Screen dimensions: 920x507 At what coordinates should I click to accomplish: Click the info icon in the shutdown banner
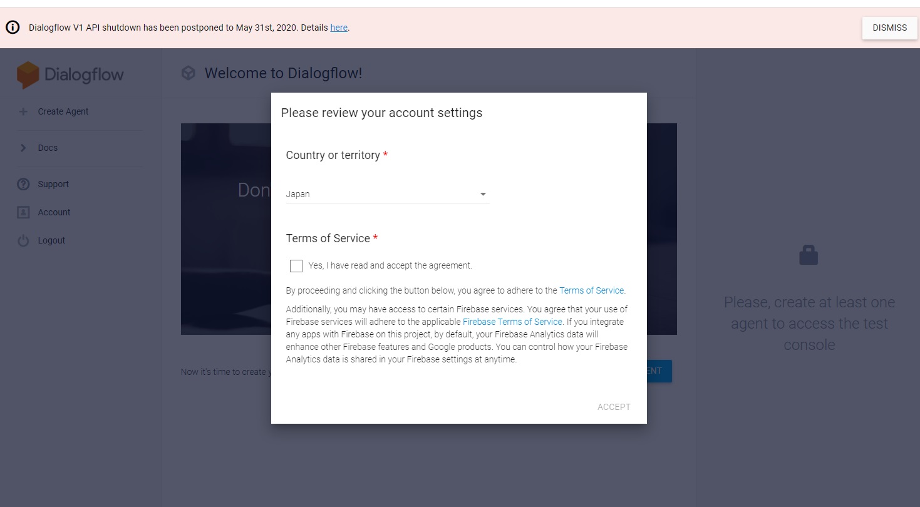(13, 28)
